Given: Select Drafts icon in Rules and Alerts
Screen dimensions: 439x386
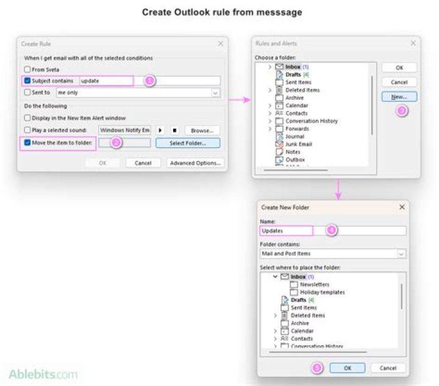Looking at the screenshot, I should click(x=279, y=74).
